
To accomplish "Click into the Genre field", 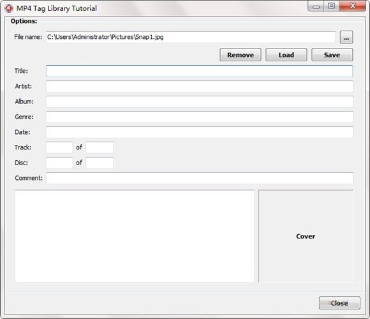I will [200, 117].
